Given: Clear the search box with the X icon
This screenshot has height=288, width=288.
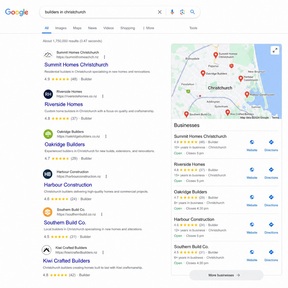Looking at the screenshot, I should pyautogui.click(x=160, y=12).
